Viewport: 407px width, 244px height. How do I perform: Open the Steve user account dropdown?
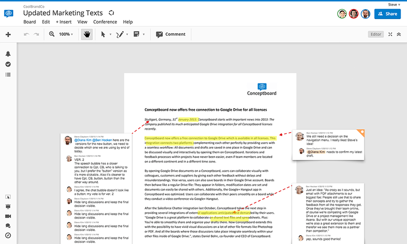[x=394, y=5]
